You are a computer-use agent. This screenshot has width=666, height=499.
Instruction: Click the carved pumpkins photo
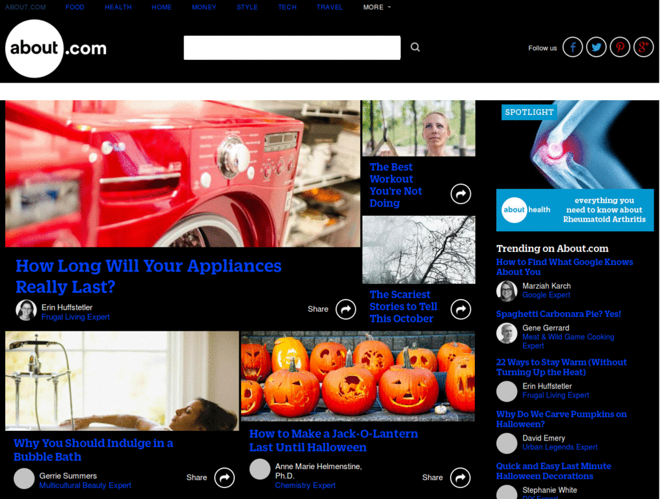(x=358, y=376)
